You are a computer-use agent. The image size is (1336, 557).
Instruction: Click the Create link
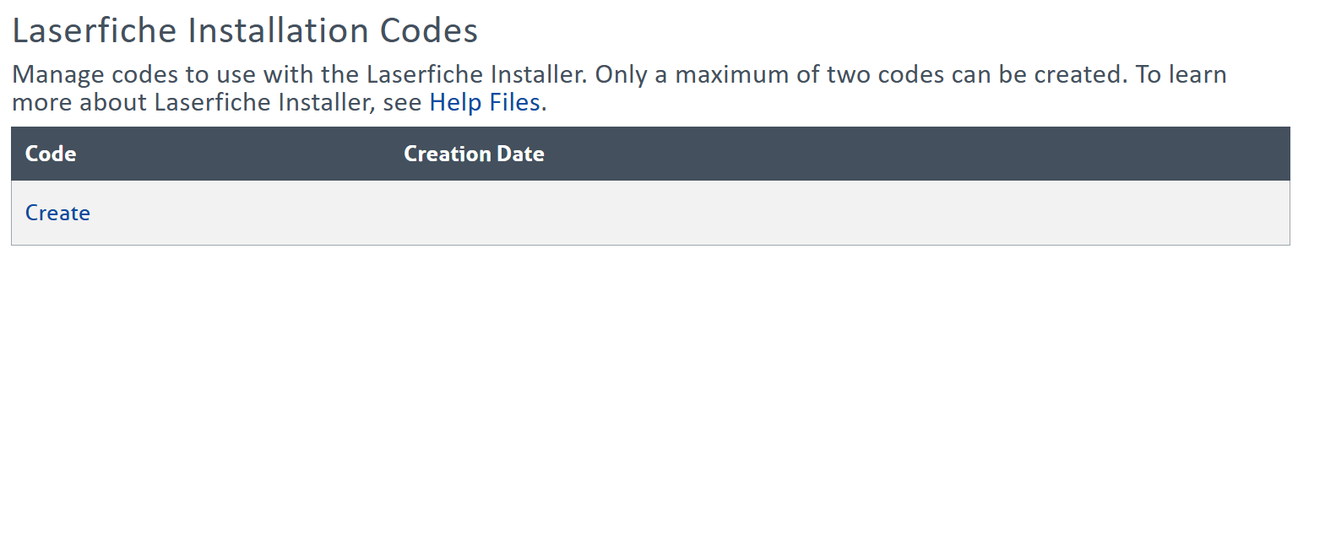pyautogui.click(x=57, y=213)
